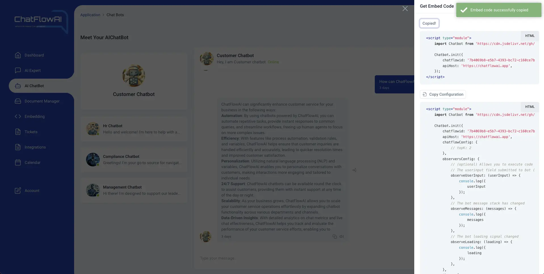Click the How can ChatFlow user message bubble
The image size is (544, 274).
[395, 84]
